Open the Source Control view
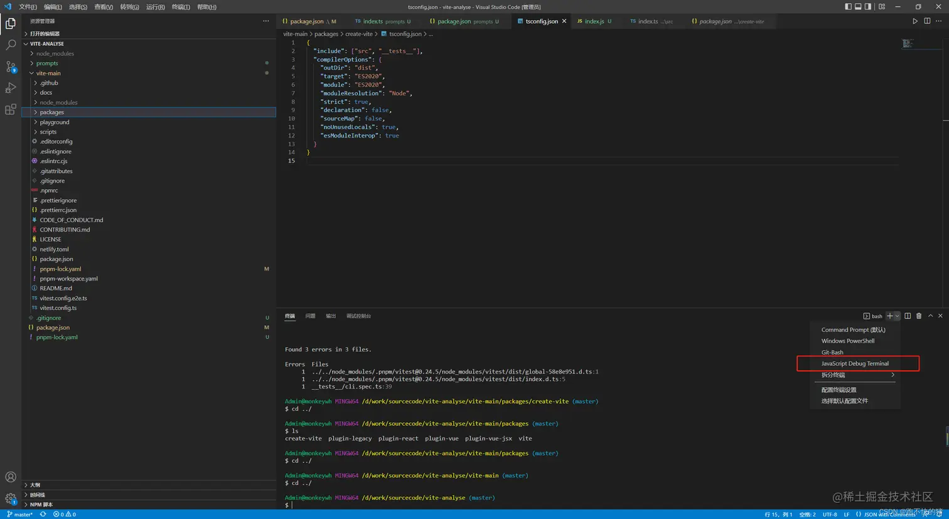This screenshot has width=949, height=519. 11,67
